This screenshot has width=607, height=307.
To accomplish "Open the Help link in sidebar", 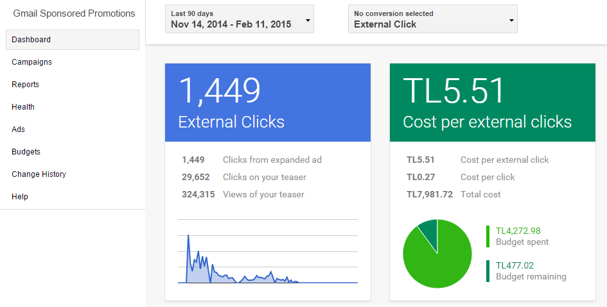I will [x=20, y=197].
